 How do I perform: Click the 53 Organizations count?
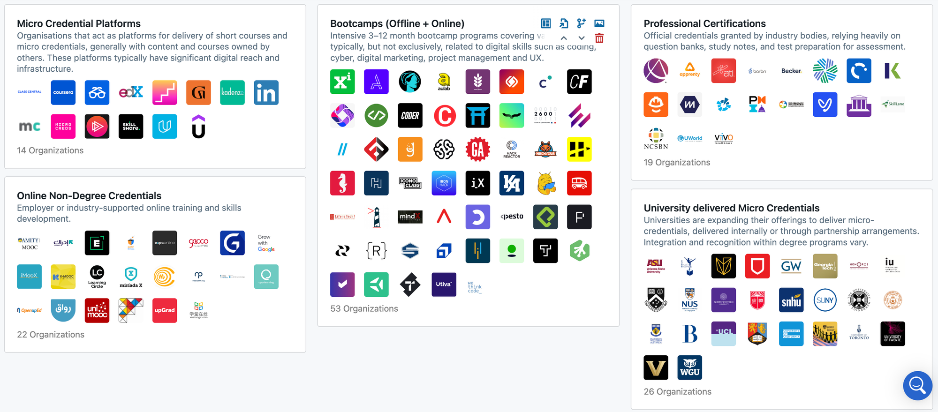(364, 308)
